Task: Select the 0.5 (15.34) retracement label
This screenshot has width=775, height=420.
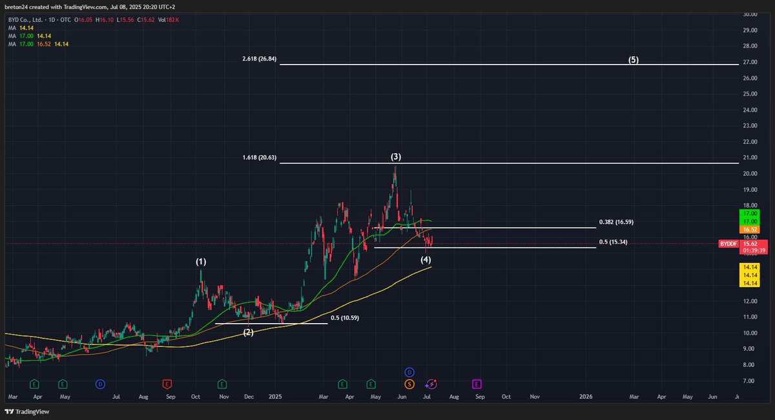Action: tap(614, 242)
